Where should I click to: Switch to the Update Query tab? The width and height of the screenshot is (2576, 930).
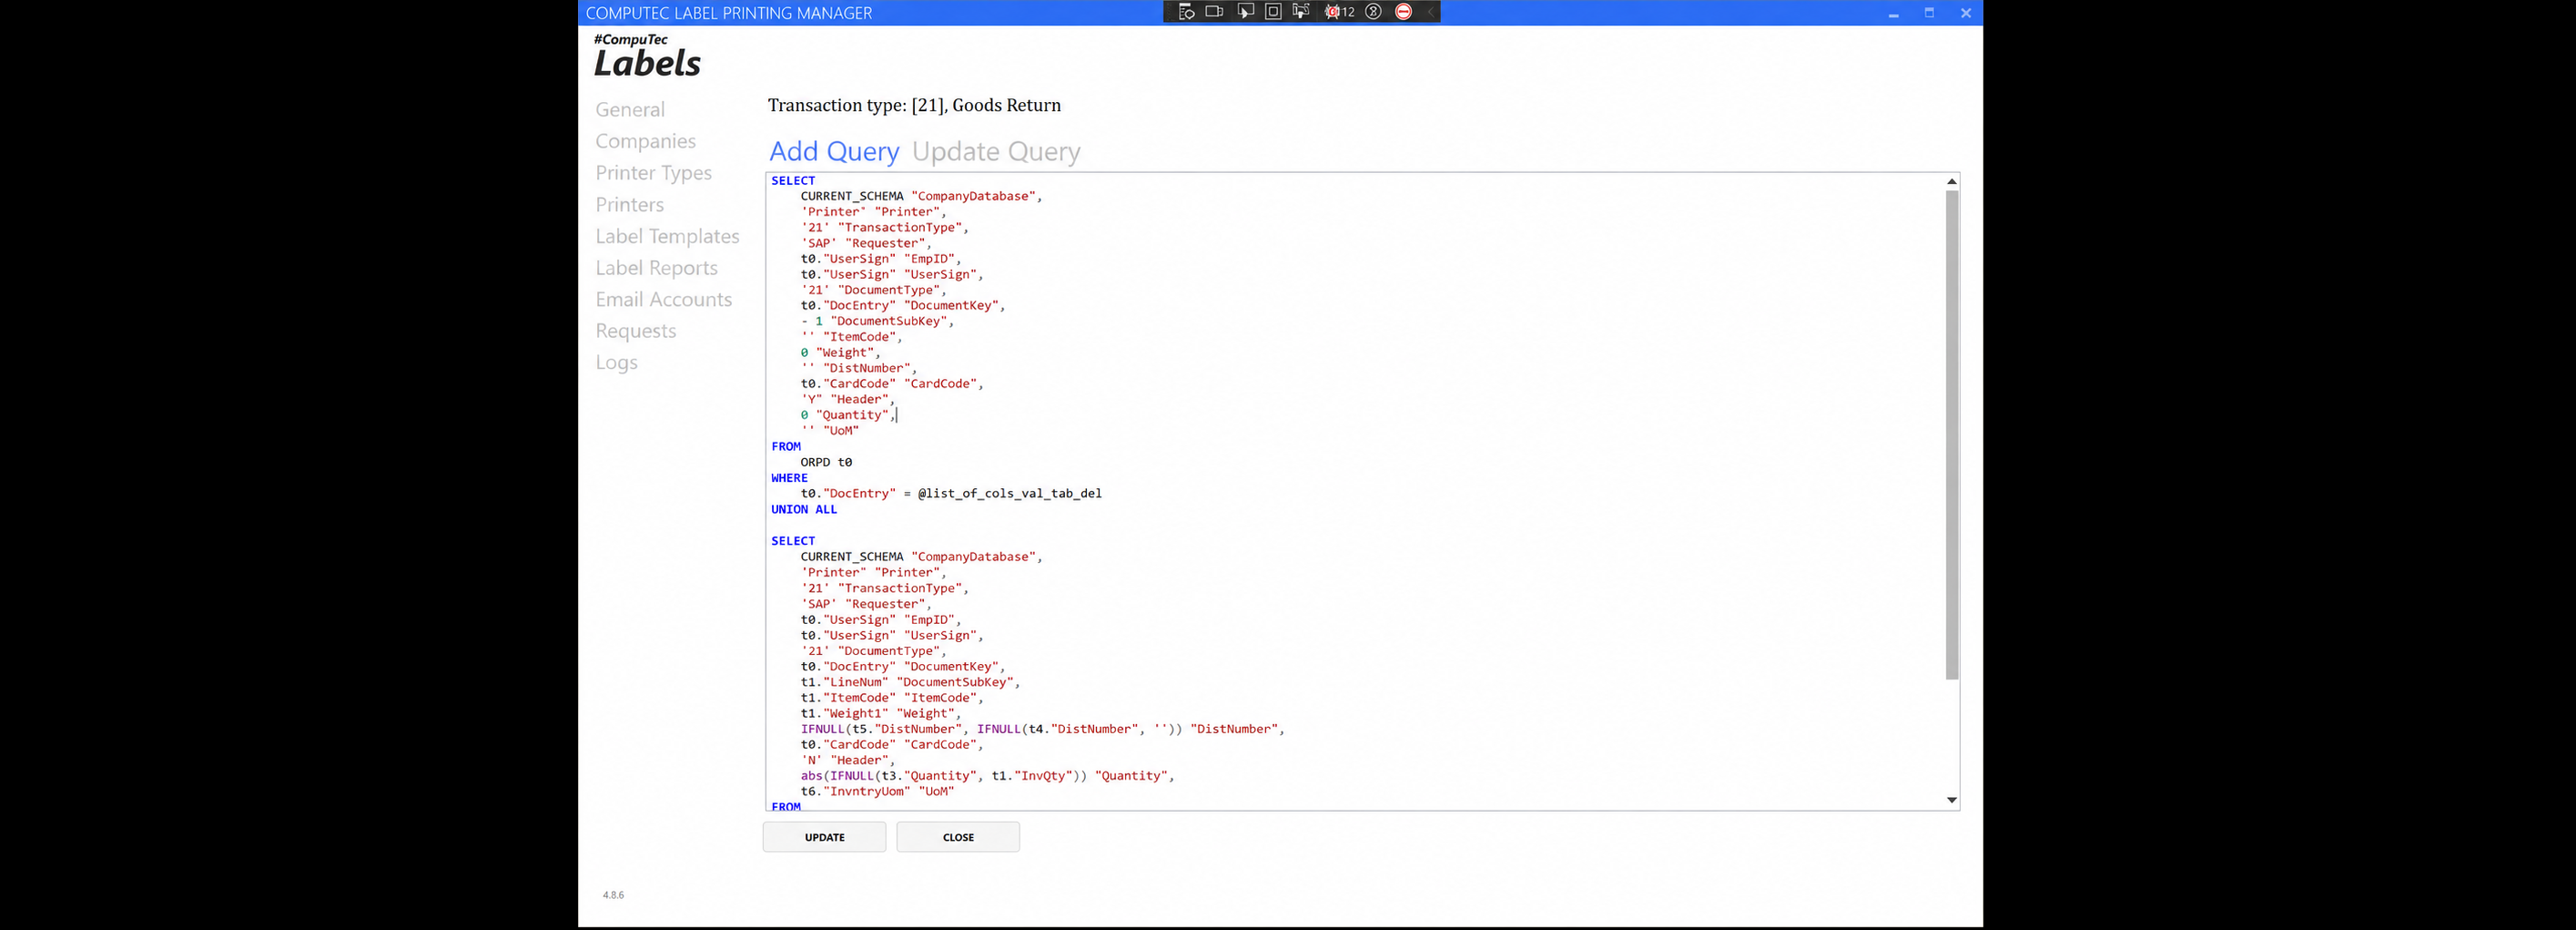coord(996,151)
